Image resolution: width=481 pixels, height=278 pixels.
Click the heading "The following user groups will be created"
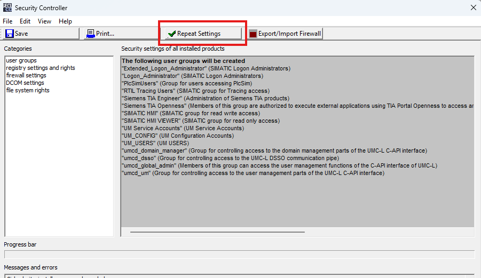pos(184,61)
